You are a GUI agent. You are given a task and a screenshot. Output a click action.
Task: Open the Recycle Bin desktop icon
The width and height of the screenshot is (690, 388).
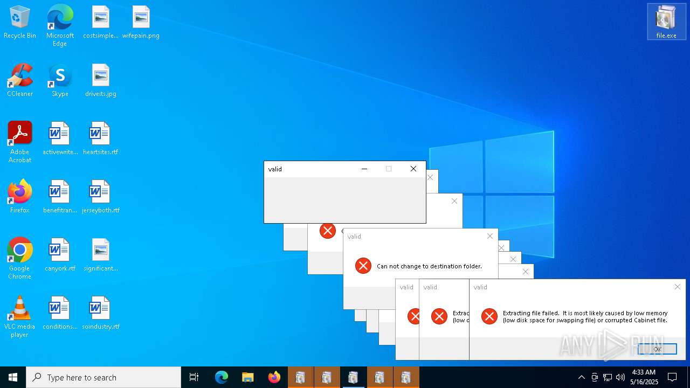20,22
